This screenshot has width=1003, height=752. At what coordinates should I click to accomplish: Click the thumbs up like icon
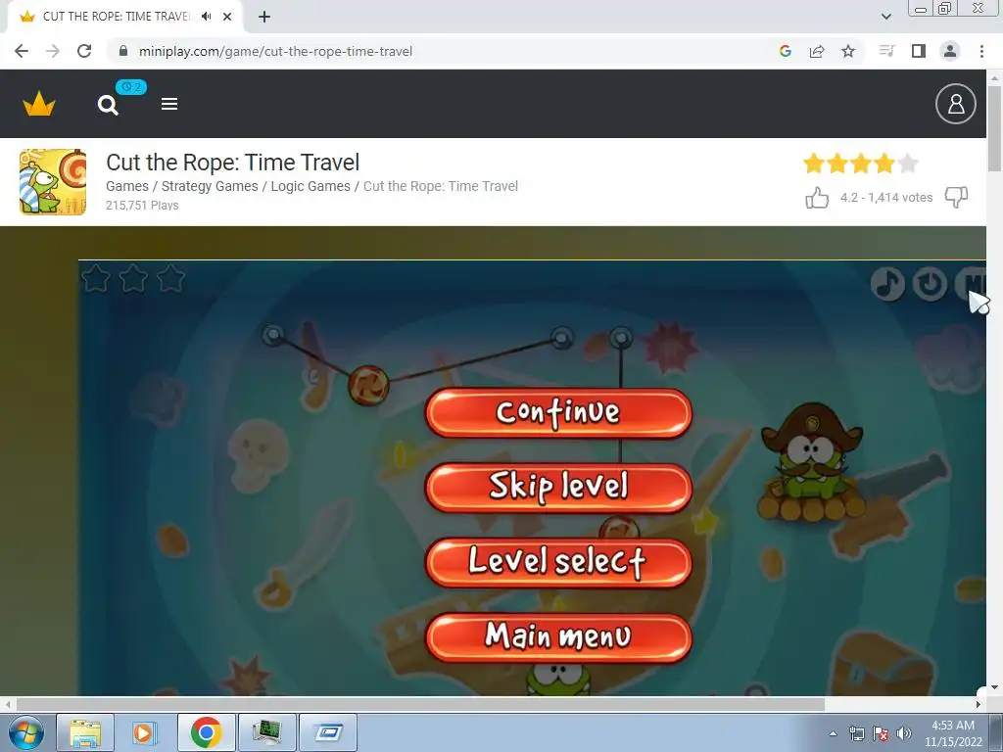[817, 197]
